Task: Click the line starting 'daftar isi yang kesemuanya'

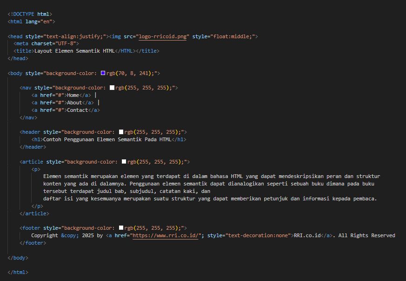Action: (x=210, y=199)
